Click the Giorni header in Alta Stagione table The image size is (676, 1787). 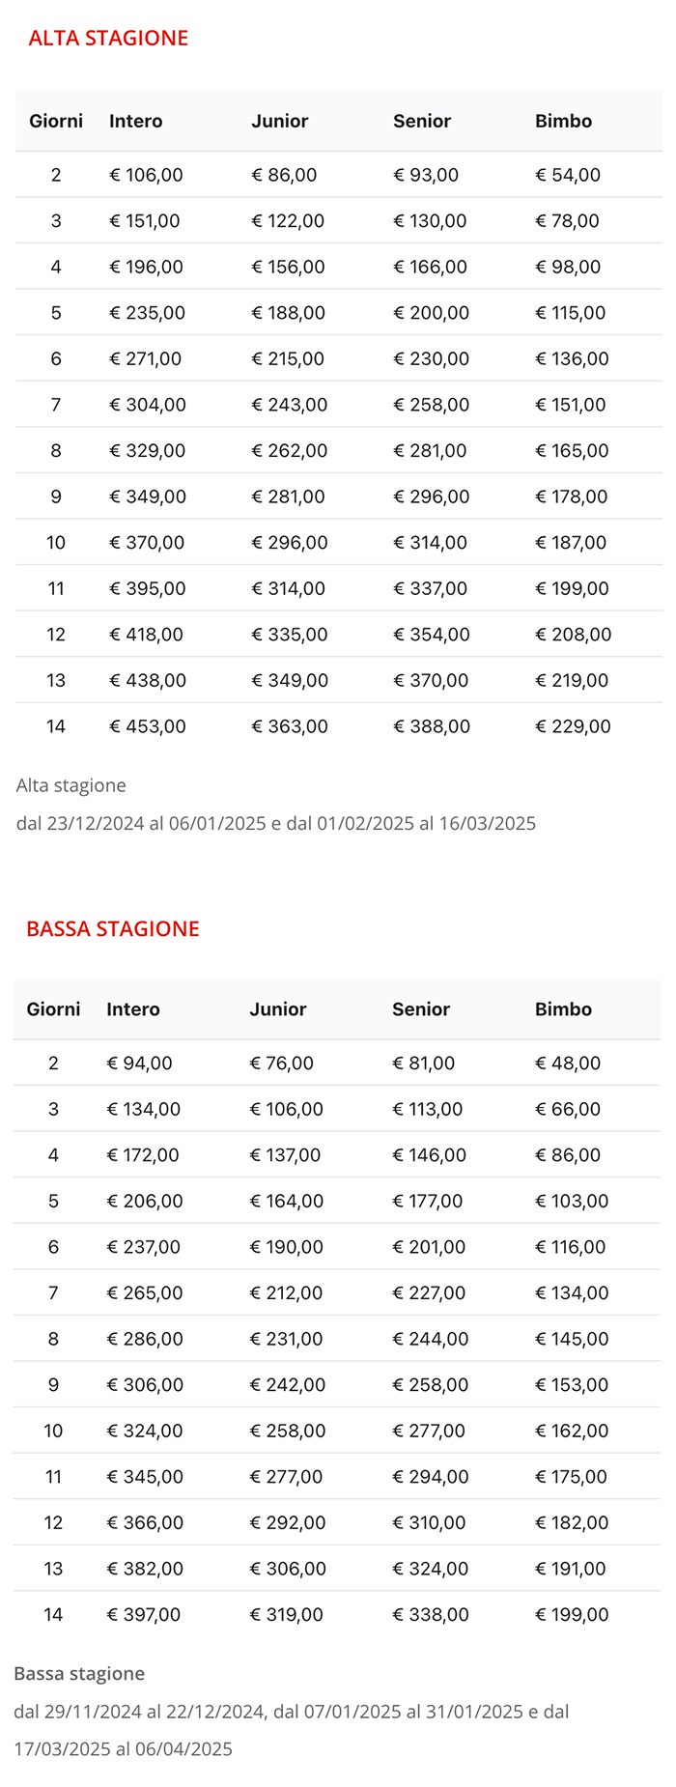pos(56,121)
